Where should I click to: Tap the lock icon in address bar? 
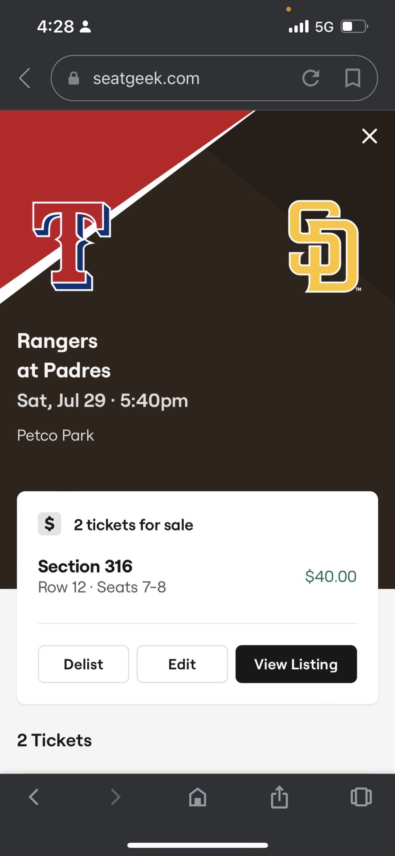tap(73, 78)
